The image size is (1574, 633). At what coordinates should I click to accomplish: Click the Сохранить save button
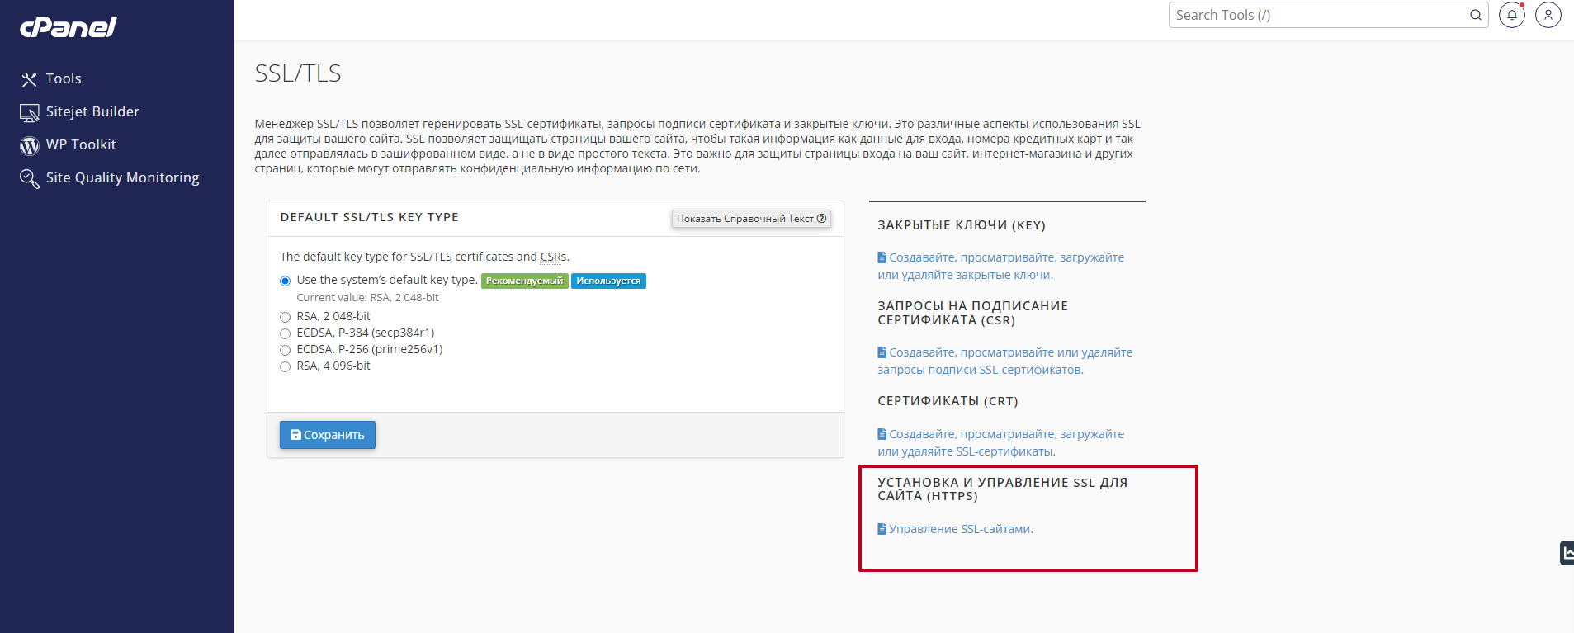click(x=328, y=435)
